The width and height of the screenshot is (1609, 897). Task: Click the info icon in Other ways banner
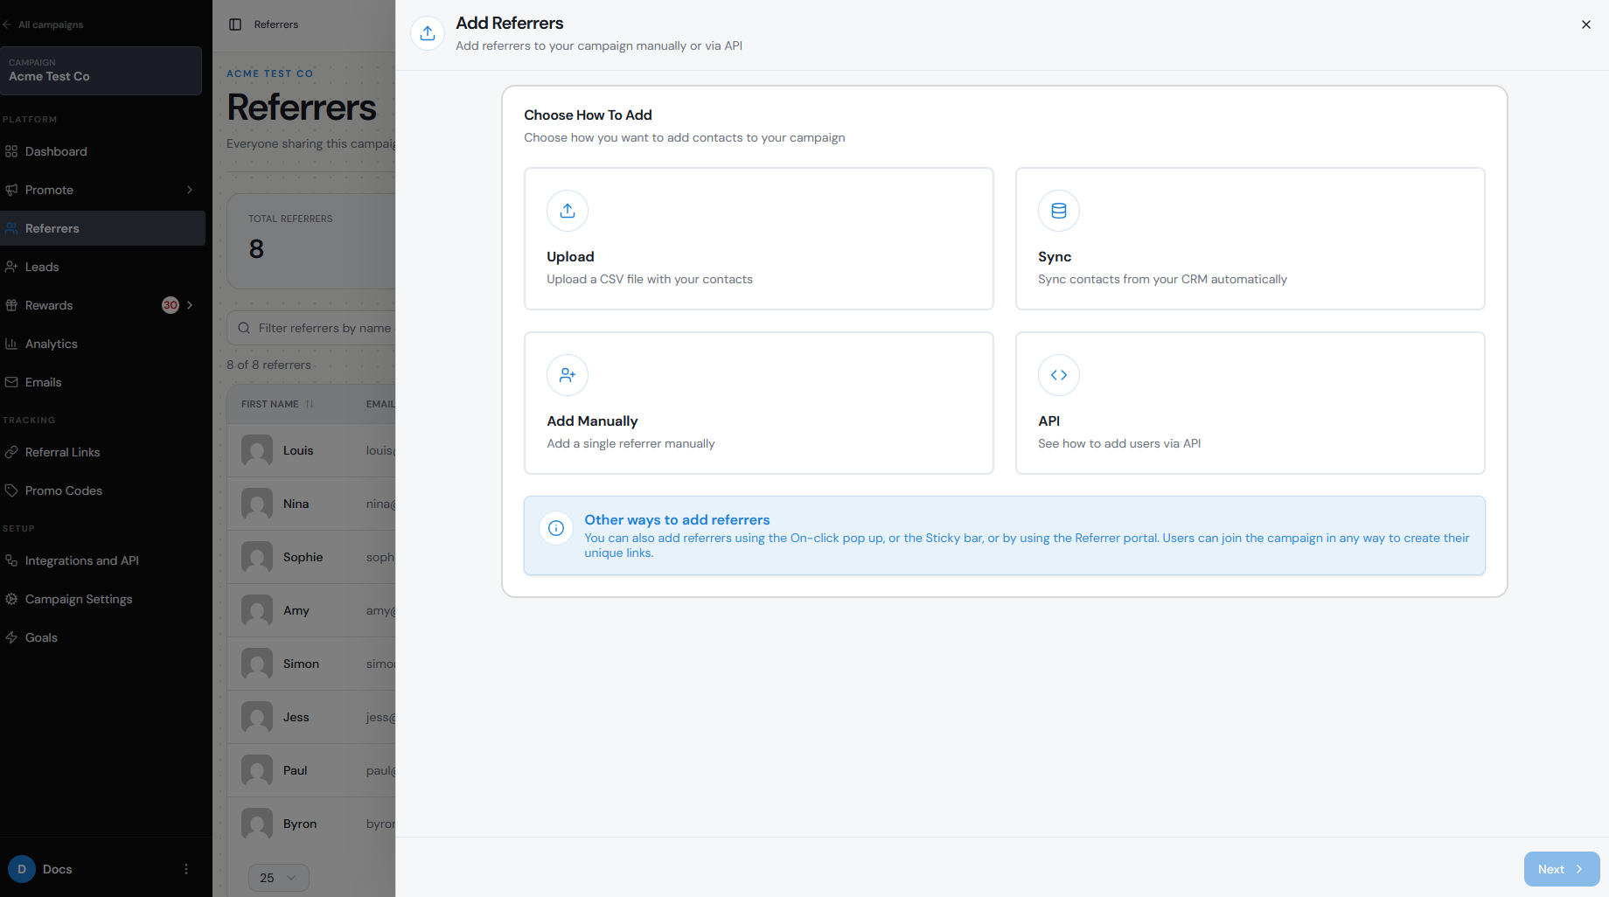[556, 528]
